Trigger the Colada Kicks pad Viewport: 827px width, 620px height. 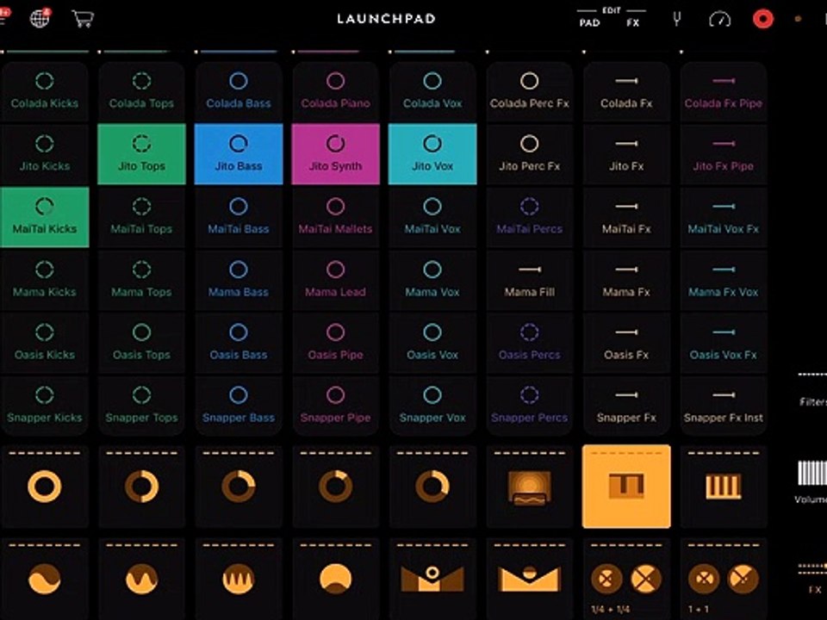(44, 92)
